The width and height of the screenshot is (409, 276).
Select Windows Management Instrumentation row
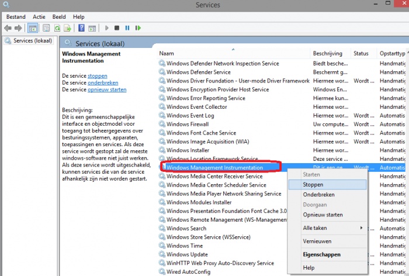point(282,167)
